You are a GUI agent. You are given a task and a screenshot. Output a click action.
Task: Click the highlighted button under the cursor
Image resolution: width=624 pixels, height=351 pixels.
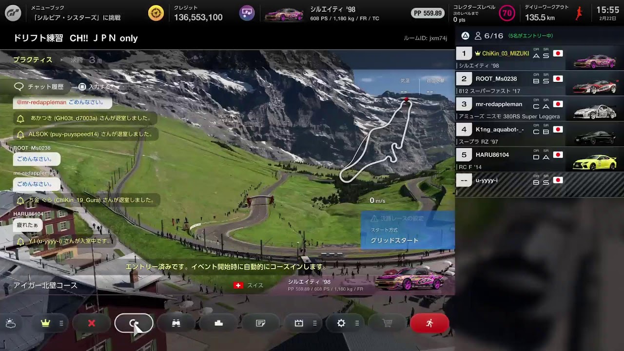pyautogui.click(x=134, y=323)
